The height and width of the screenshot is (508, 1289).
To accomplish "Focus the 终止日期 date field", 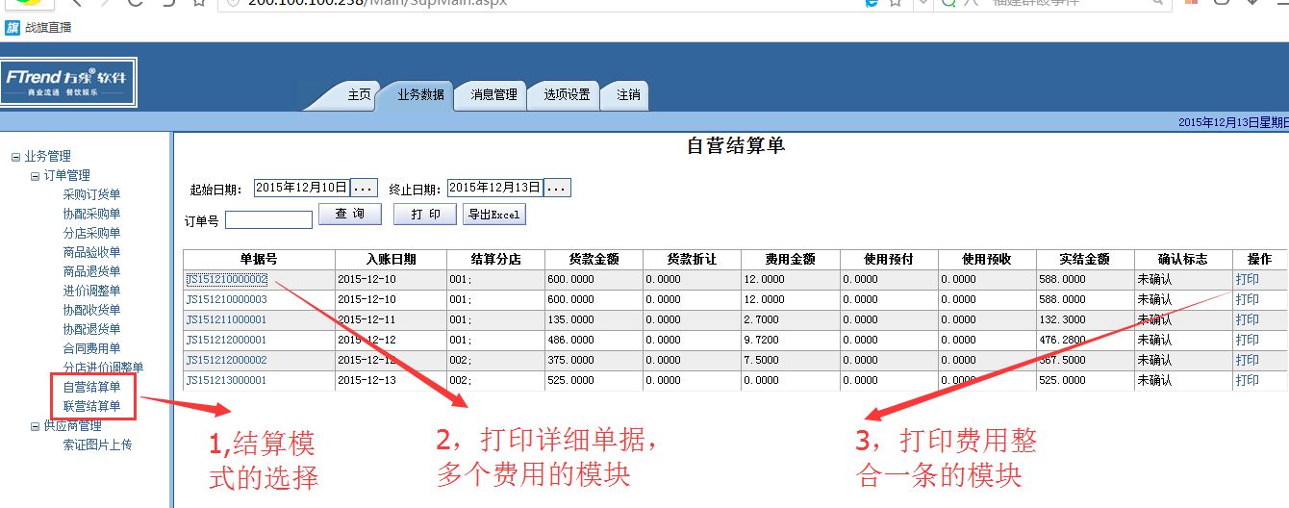I will 494,188.
